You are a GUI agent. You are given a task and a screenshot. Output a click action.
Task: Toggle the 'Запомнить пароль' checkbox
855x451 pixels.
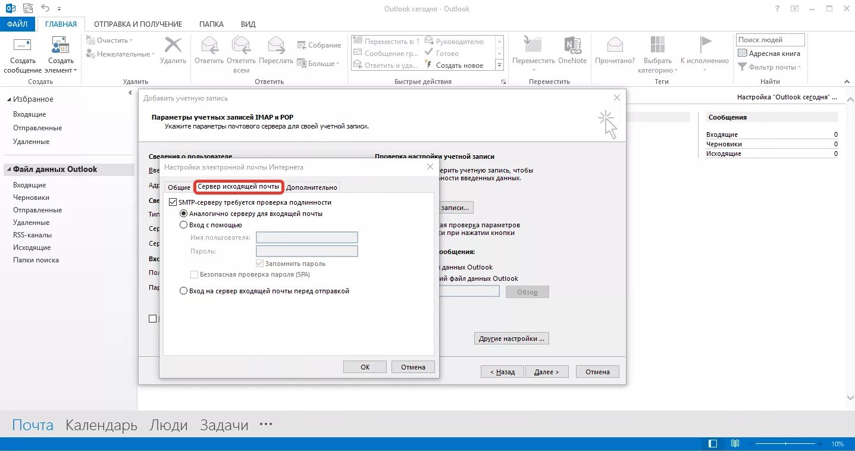click(x=259, y=263)
